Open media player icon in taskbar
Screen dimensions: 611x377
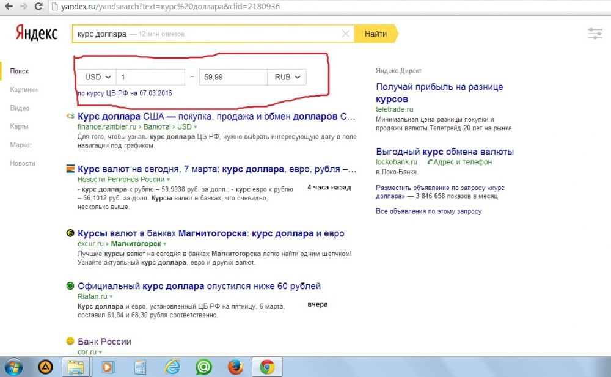pyautogui.click(x=108, y=367)
